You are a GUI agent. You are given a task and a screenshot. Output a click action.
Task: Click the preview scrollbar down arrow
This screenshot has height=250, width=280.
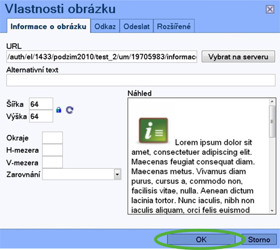tap(272, 210)
